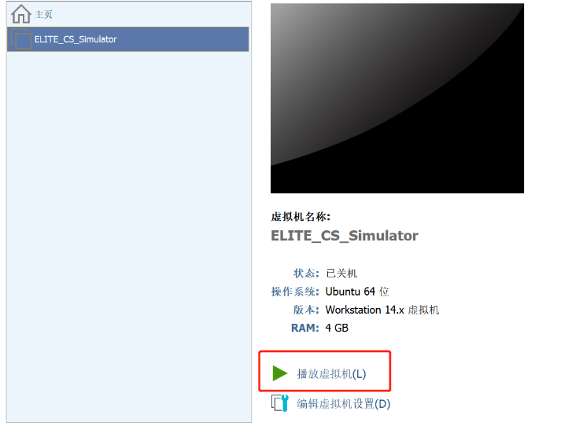Click the green play triangle icon

pyautogui.click(x=279, y=373)
